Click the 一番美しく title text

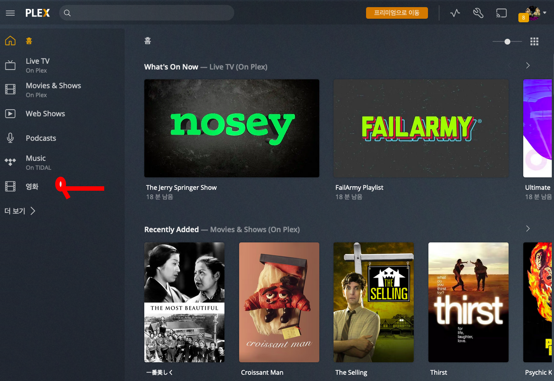tap(160, 373)
